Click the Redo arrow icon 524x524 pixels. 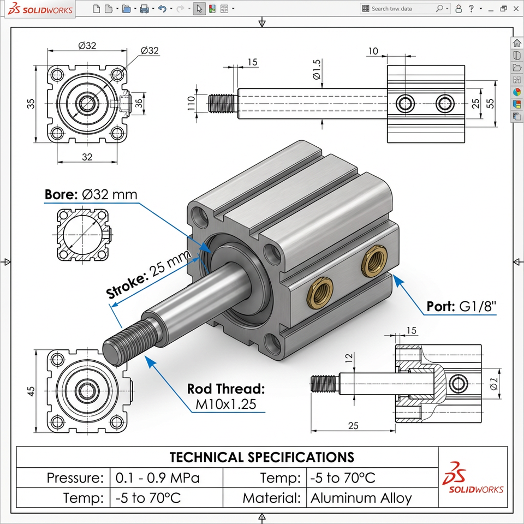tap(180, 9)
